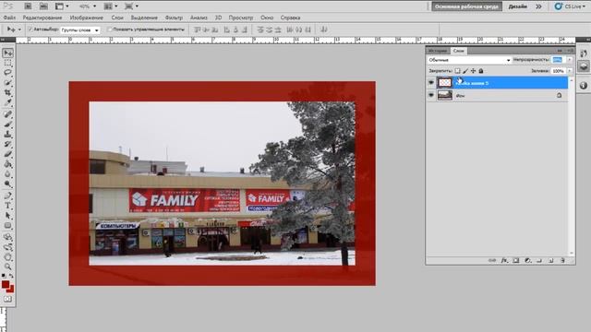Delete the selected layer
The width and height of the screenshot is (591, 332).
(562, 260)
